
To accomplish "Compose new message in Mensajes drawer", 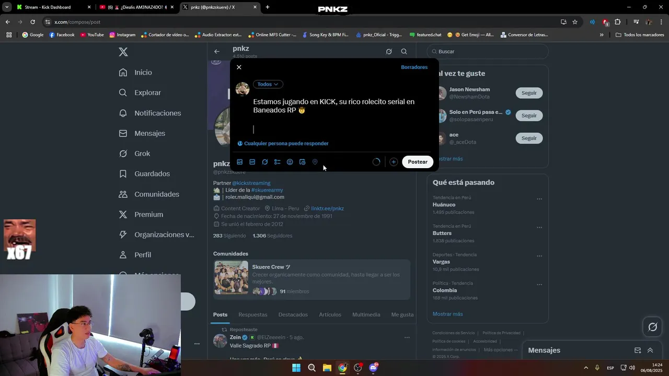I will click(638, 350).
